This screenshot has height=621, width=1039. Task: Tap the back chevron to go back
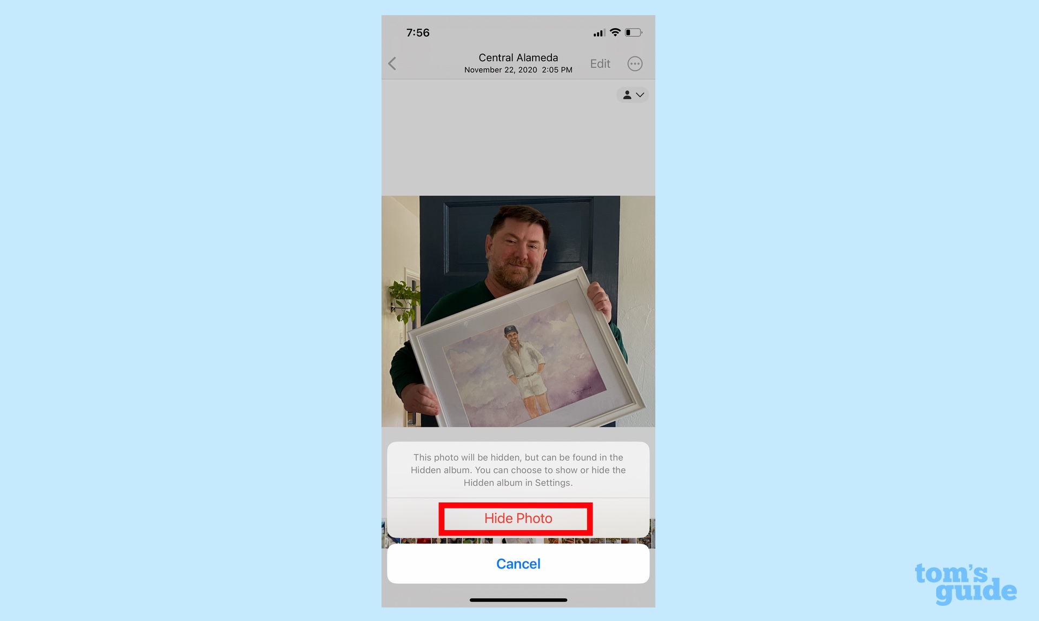[392, 64]
